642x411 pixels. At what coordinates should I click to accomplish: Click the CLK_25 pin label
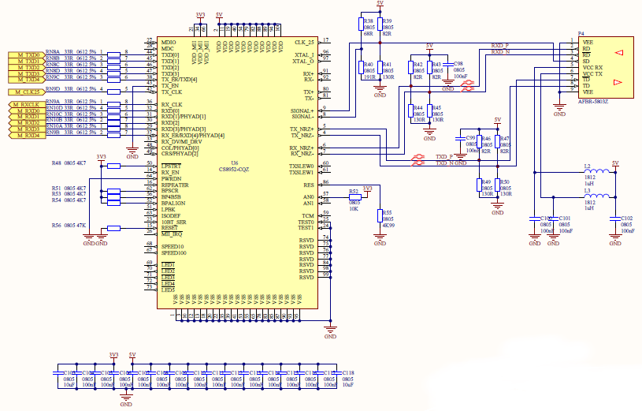click(304, 43)
